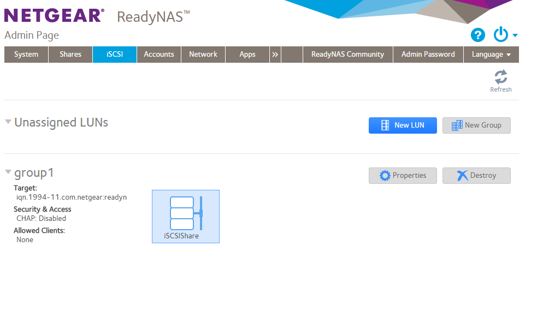
Task: Switch to the Shares tab
Action: point(70,55)
